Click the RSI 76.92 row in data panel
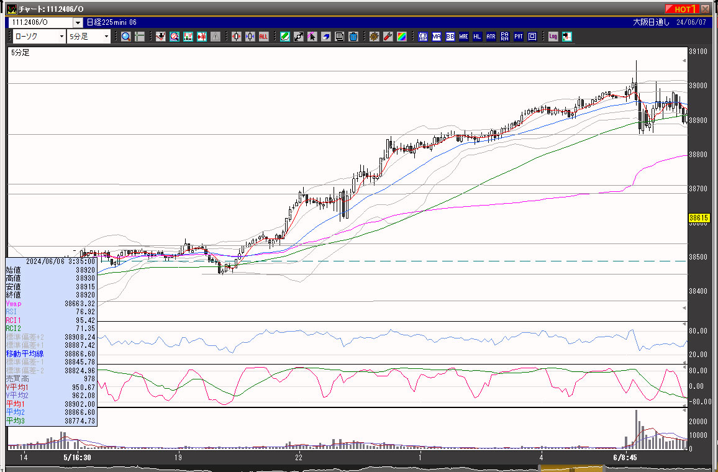Screen dimensions: 718x472 51,312
